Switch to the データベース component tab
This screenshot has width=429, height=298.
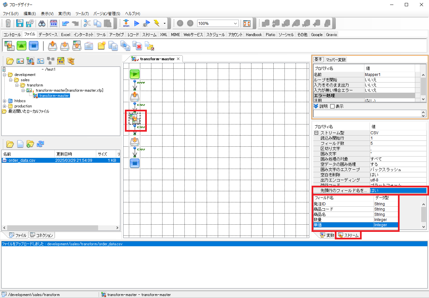pyautogui.click(x=48, y=34)
